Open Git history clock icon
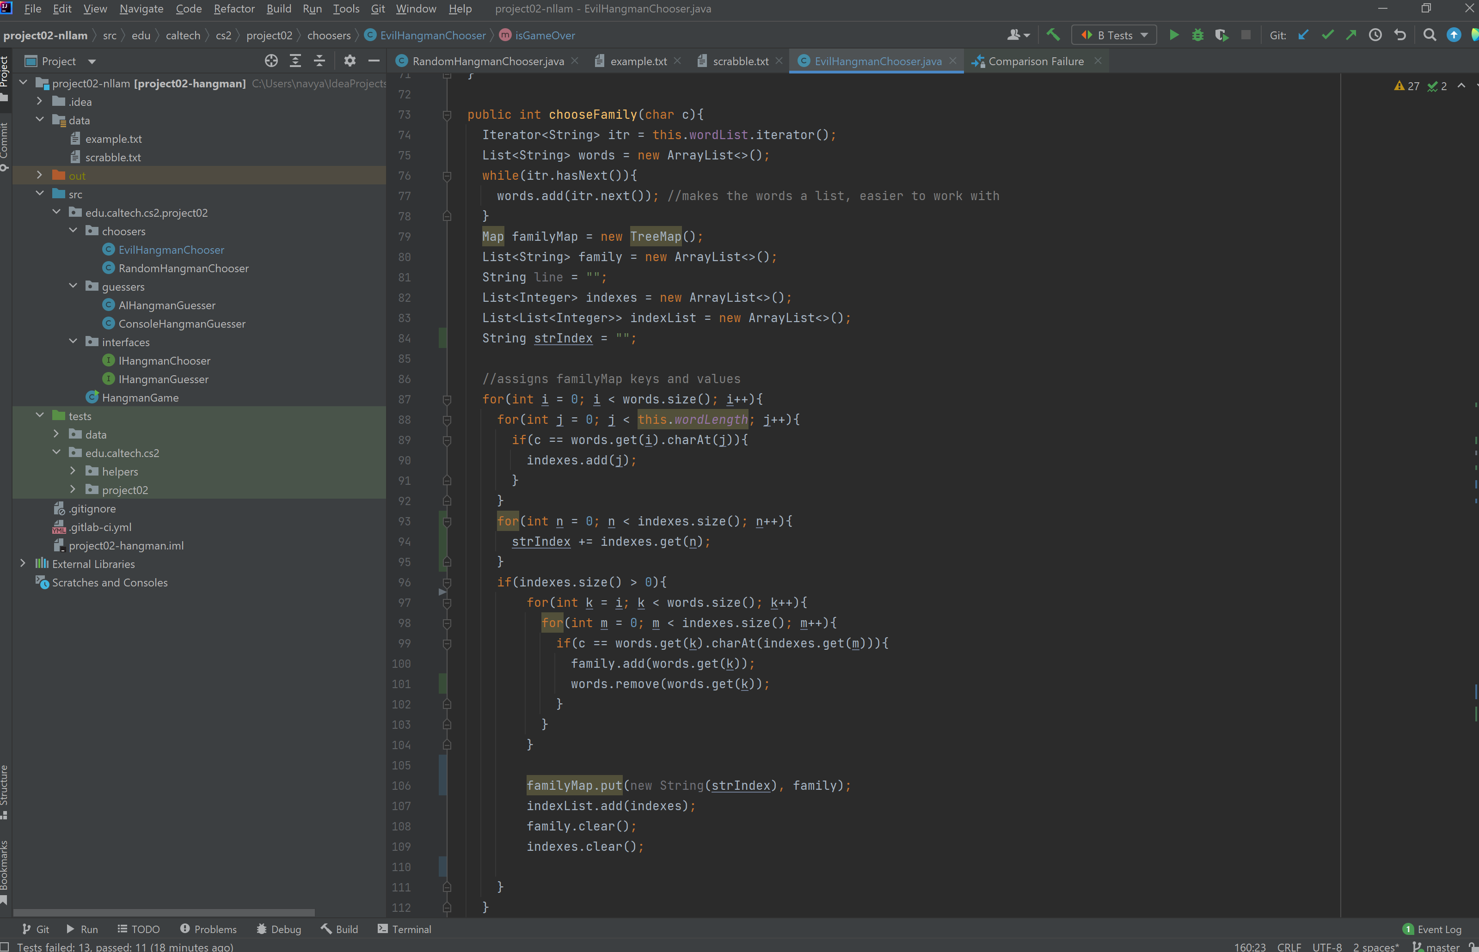 [x=1375, y=35]
